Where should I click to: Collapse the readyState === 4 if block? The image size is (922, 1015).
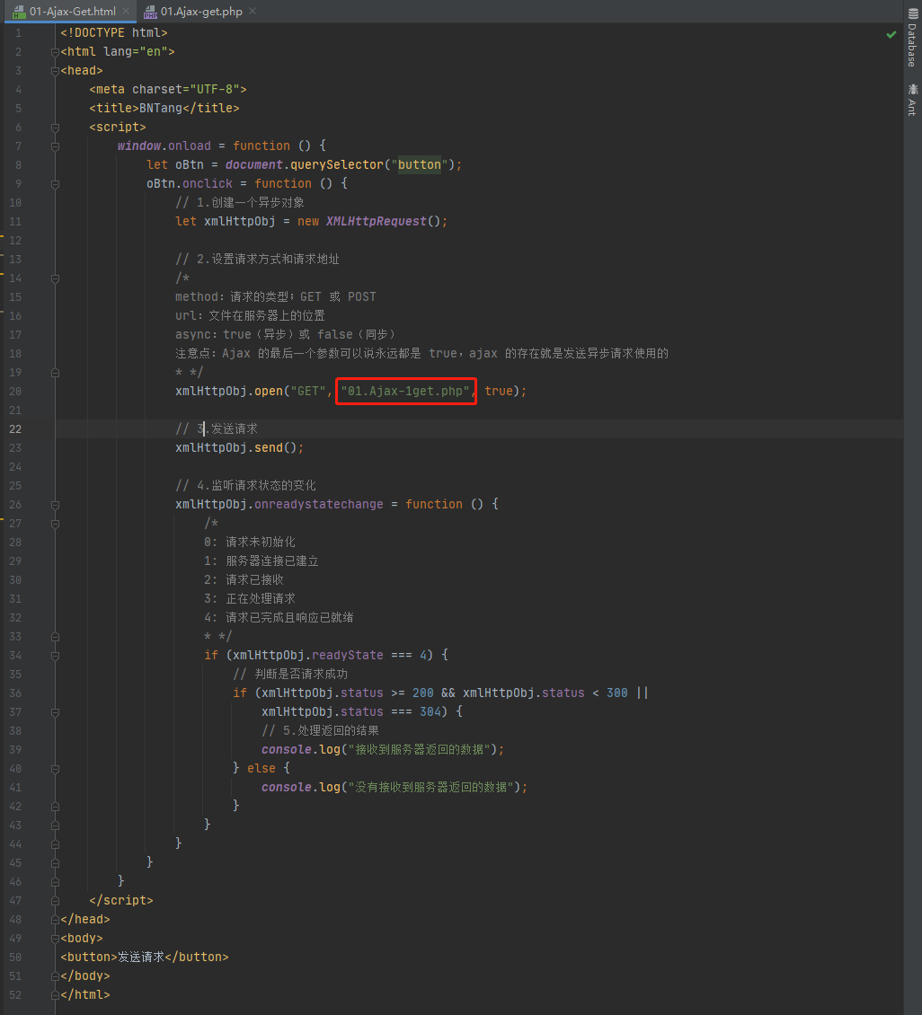point(55,655)
